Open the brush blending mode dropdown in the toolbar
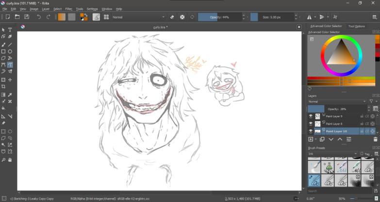Screen dimensions: 380x202 click(x=139, y=17)
